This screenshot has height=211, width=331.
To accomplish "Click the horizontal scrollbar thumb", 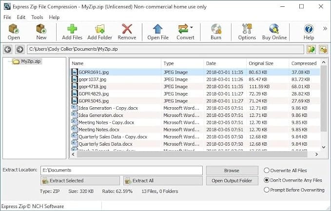I will tap(192, 154).
